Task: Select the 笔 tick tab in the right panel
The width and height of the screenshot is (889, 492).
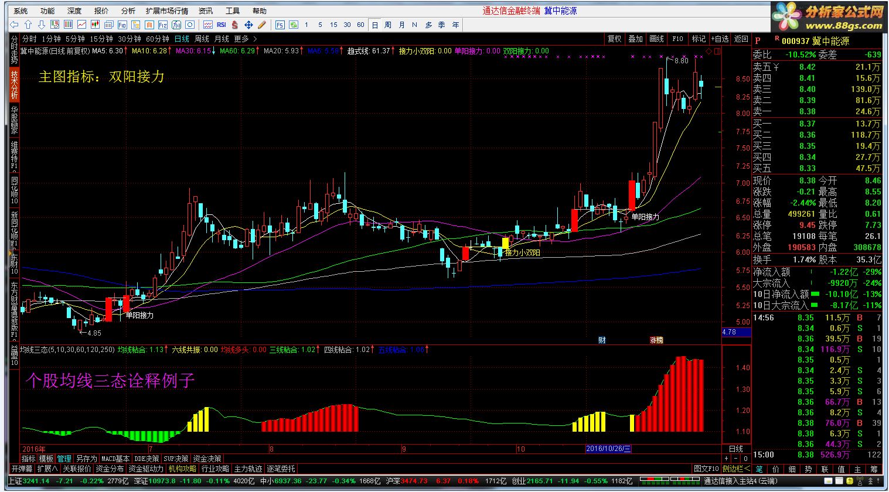Action: 759,469
